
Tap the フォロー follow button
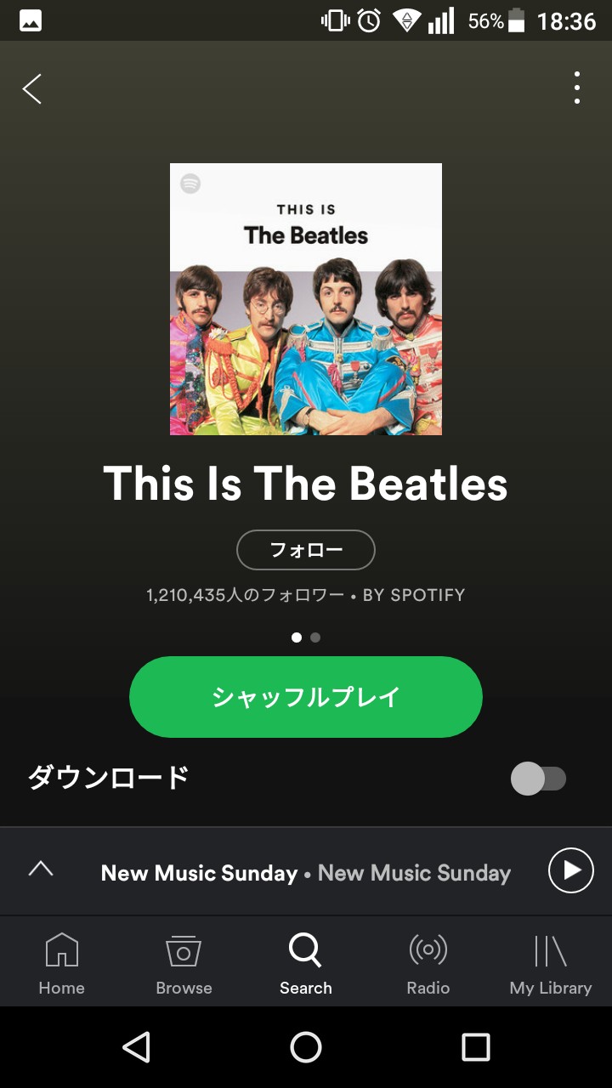tap(306, 550)
